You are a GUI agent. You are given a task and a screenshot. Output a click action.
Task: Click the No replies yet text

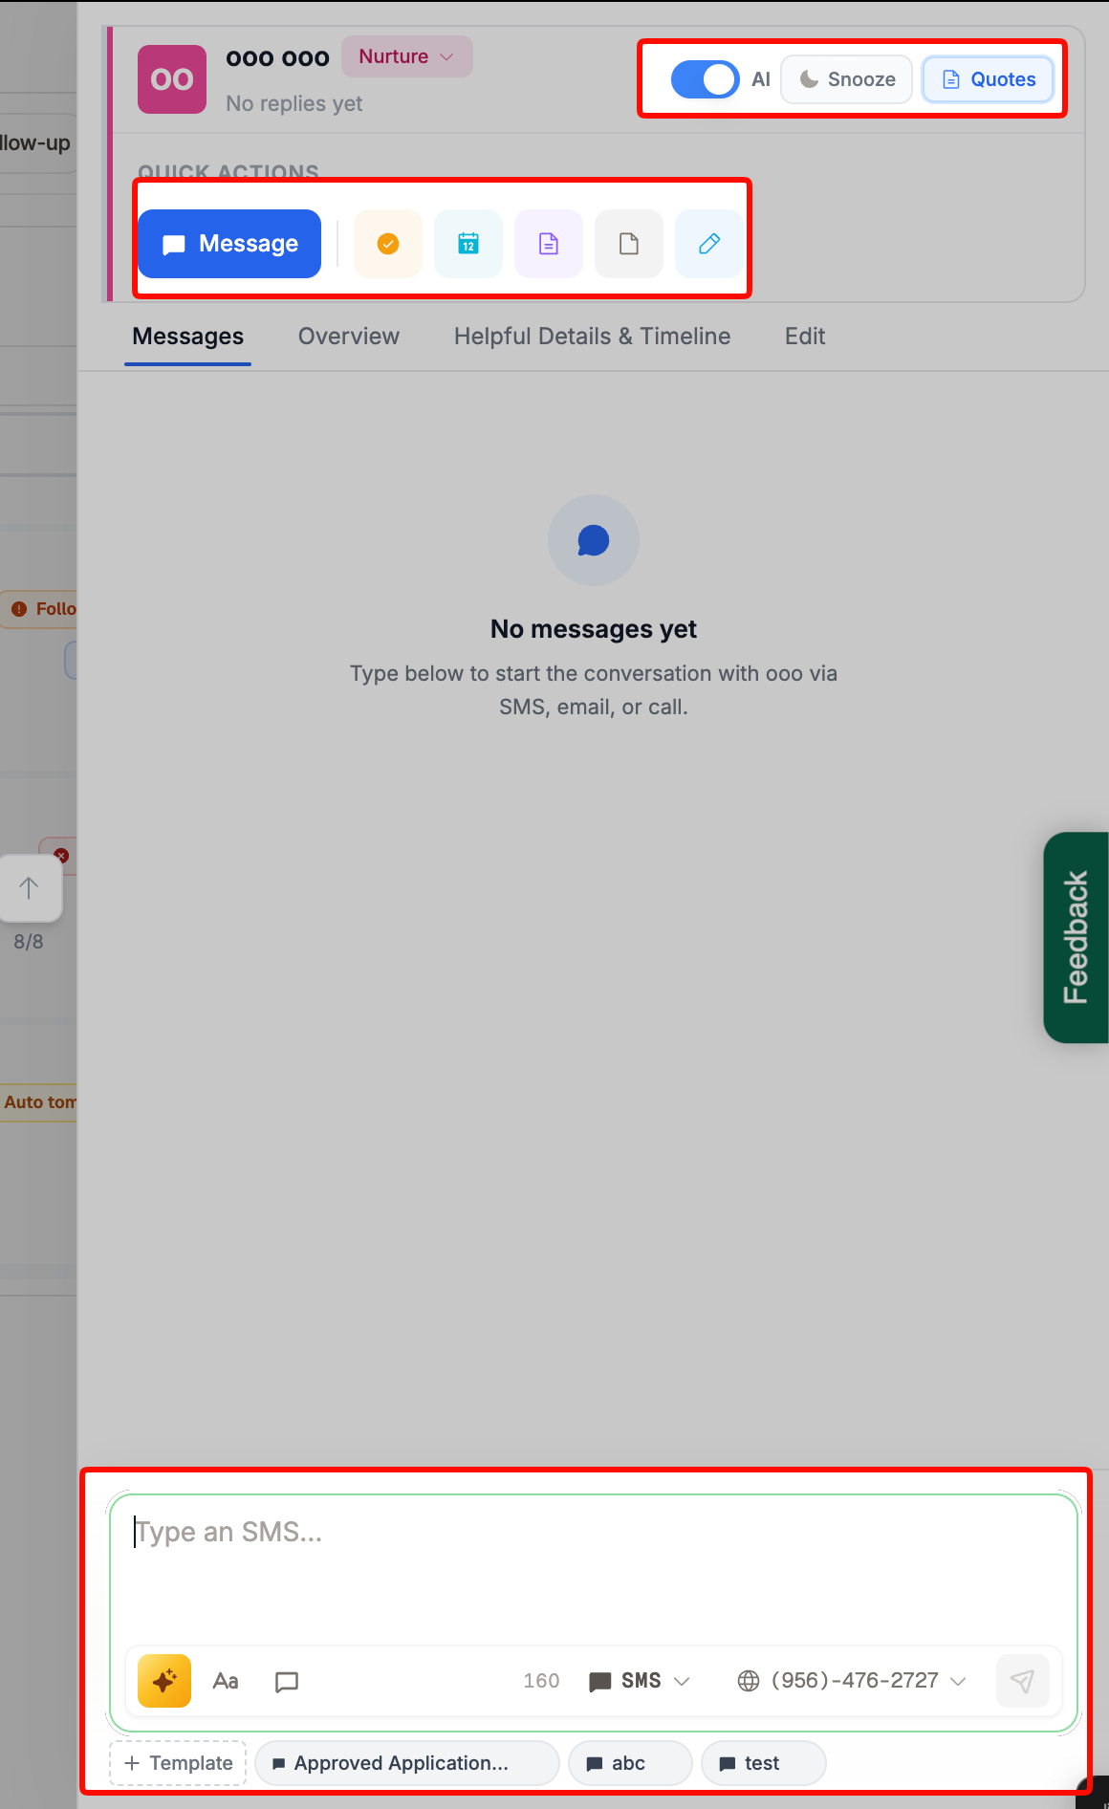tap(294, 103)
